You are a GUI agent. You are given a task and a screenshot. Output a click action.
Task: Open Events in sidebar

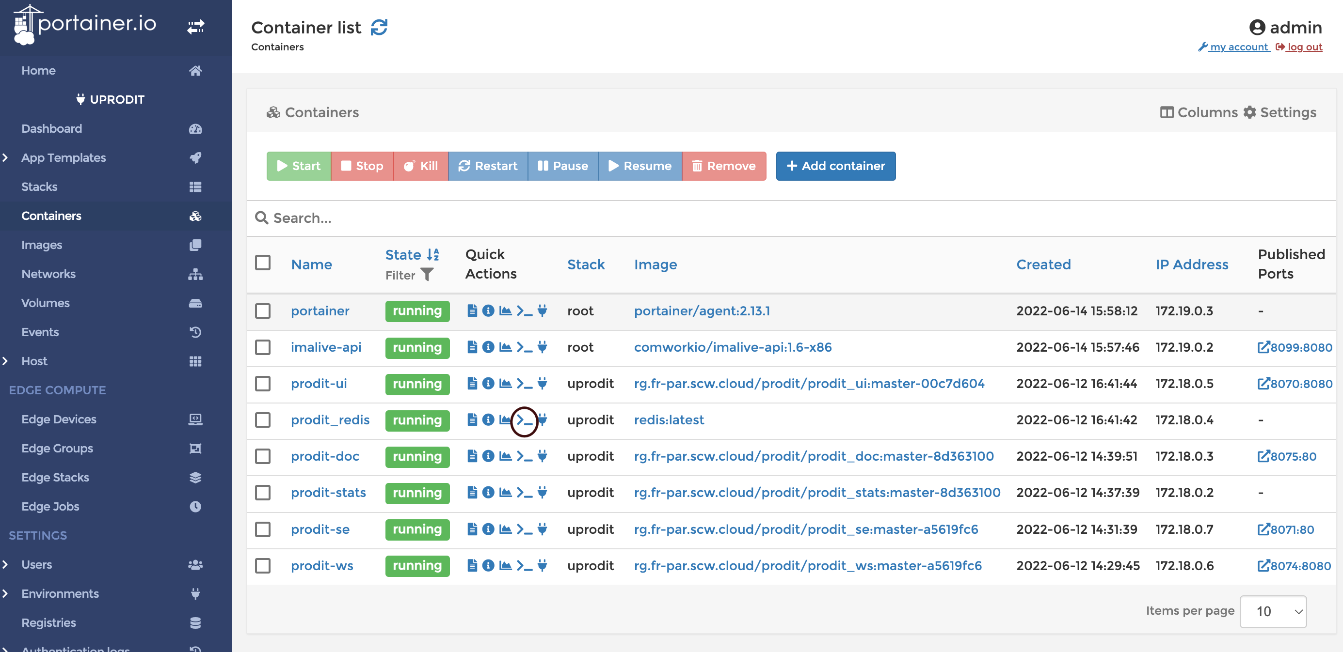(40, 332)
